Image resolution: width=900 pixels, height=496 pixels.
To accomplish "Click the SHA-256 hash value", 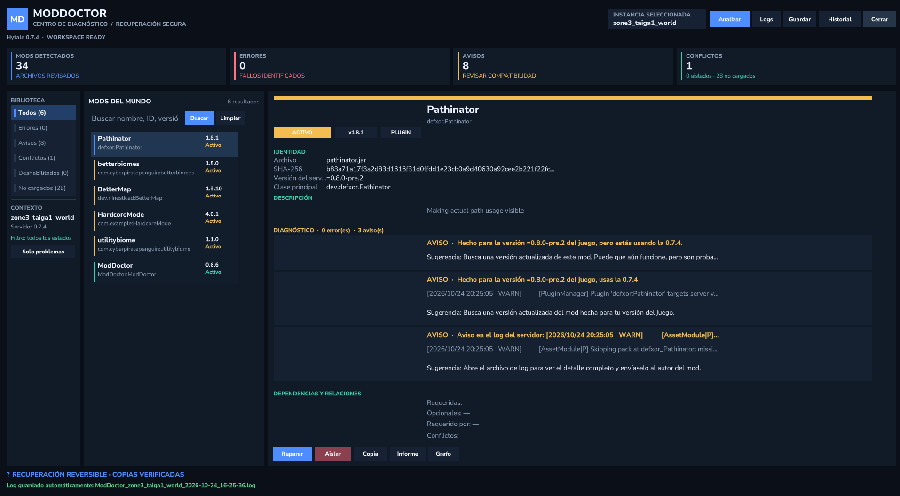I will (x=441, y=169).
